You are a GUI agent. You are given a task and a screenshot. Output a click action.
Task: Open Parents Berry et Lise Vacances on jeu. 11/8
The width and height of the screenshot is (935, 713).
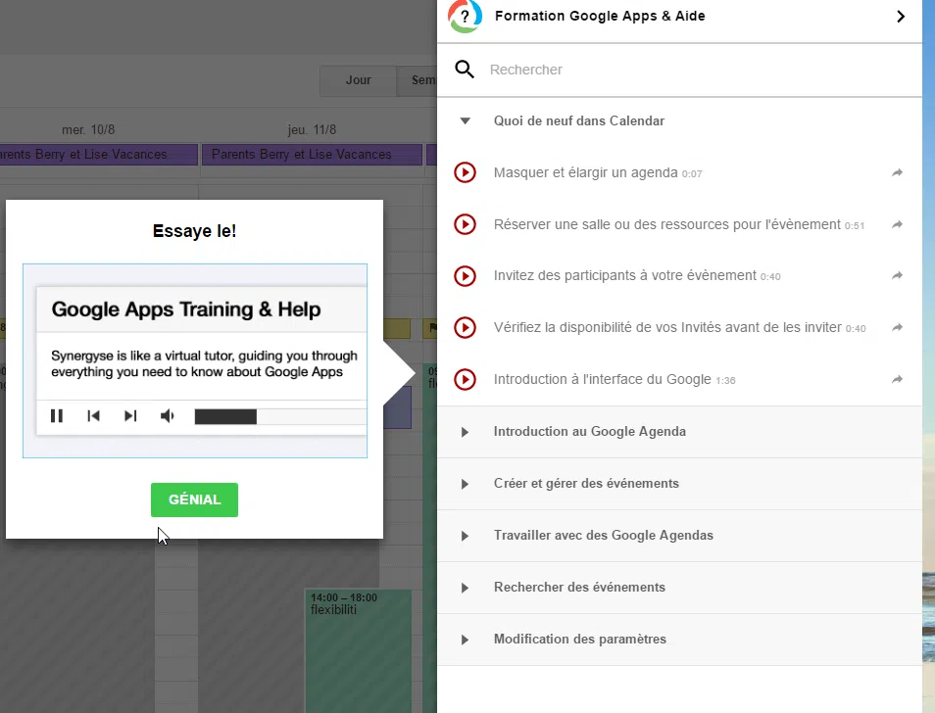coord(312,155)
